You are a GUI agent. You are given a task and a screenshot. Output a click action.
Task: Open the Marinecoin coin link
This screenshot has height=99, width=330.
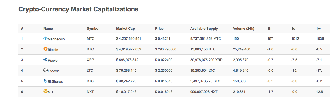[x=56, y=39]
